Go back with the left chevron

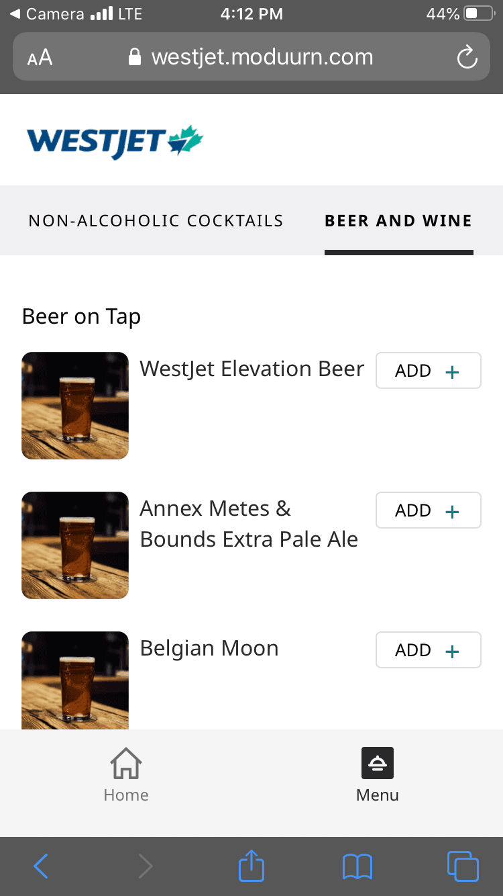click(41, 866)
